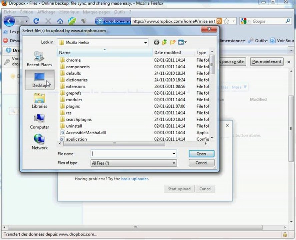296x240 pixels.
Task: Click file list vertical scrollbar thumb
Action: pyautogui.click(x=212, y=64)
